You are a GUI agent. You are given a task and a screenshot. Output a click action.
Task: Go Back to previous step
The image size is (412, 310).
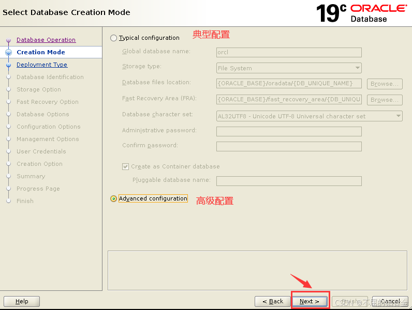[273, 301]
